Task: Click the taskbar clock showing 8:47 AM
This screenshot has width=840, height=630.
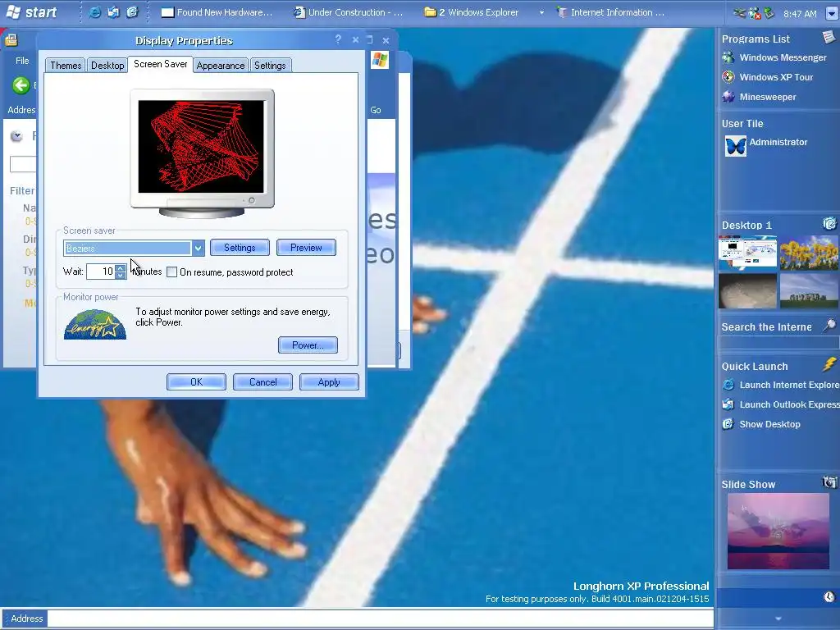Action: 799,13
